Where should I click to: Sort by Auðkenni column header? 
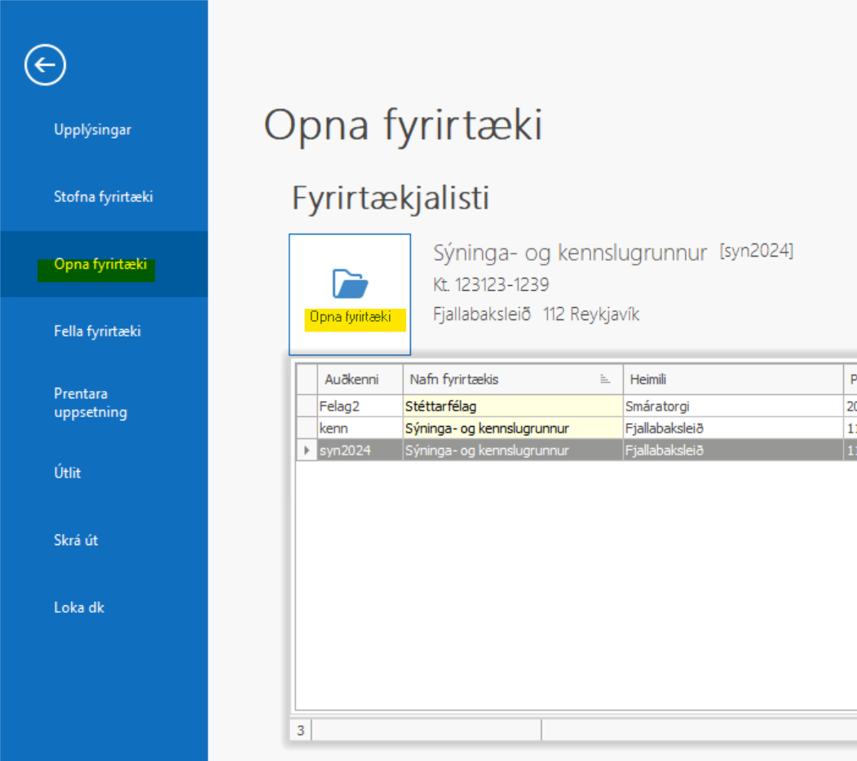click(351, 380)
